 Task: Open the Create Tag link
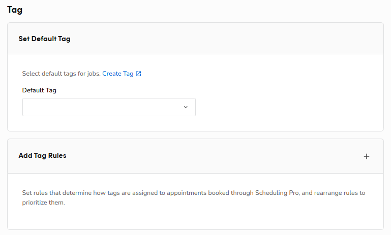pyautogui.click(x=117, y=74)
